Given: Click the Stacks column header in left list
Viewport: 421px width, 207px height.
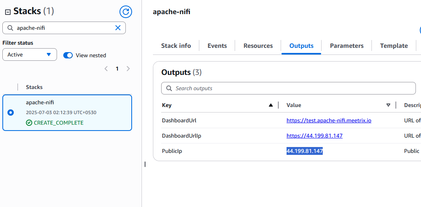Looking at the screenshot, I should pyautogui.click(x=34, y=87).
